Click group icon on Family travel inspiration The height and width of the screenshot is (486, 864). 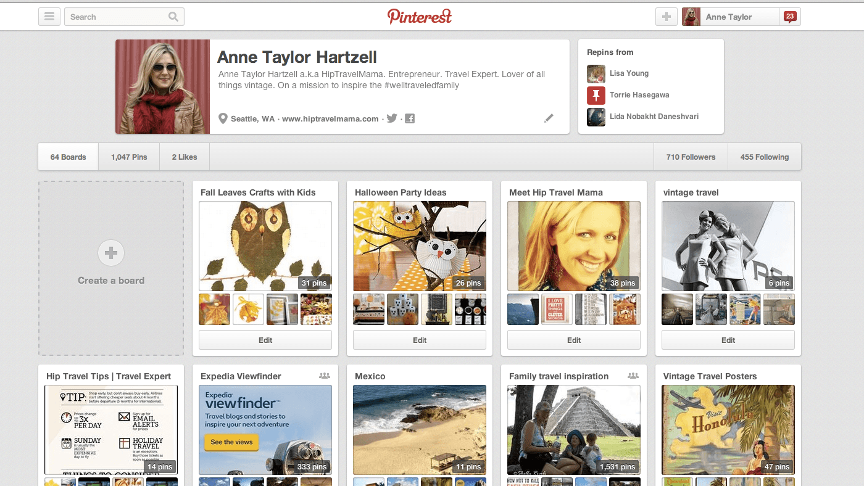[x=633, y=376]
